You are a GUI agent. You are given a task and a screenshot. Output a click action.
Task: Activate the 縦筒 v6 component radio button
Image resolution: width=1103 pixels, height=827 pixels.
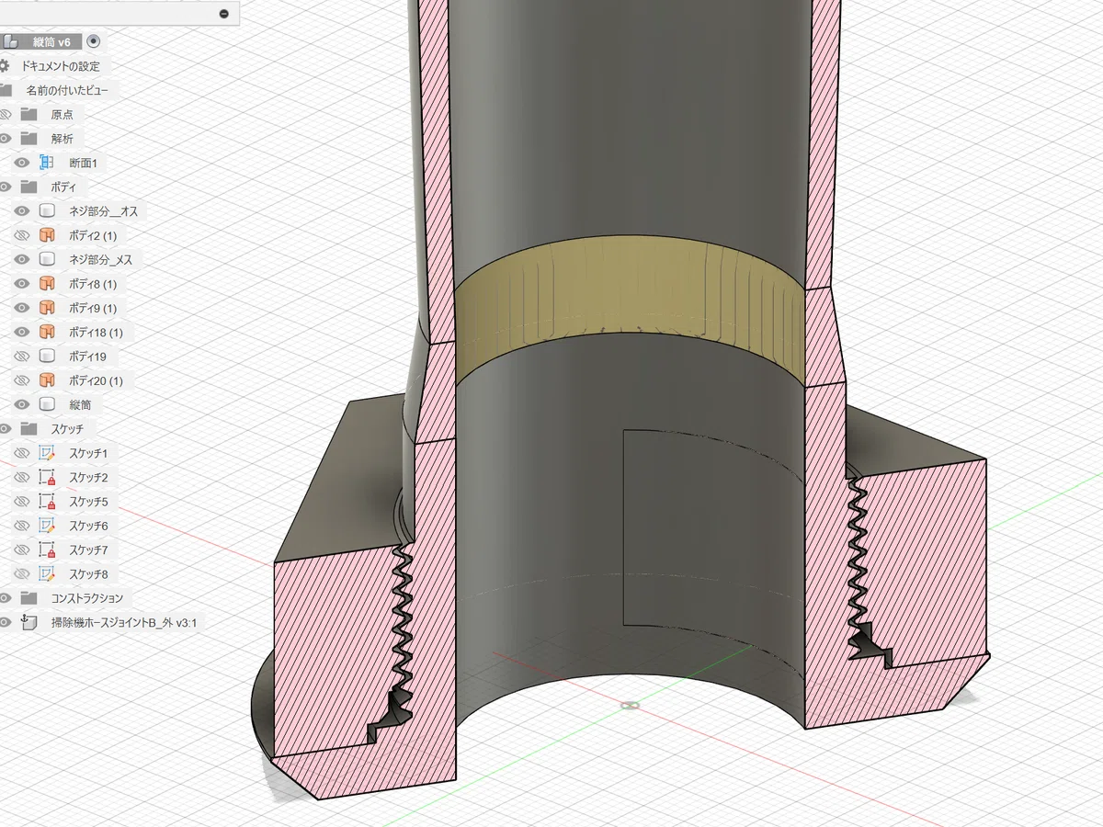pyautogui.click(x=96, y=42)
